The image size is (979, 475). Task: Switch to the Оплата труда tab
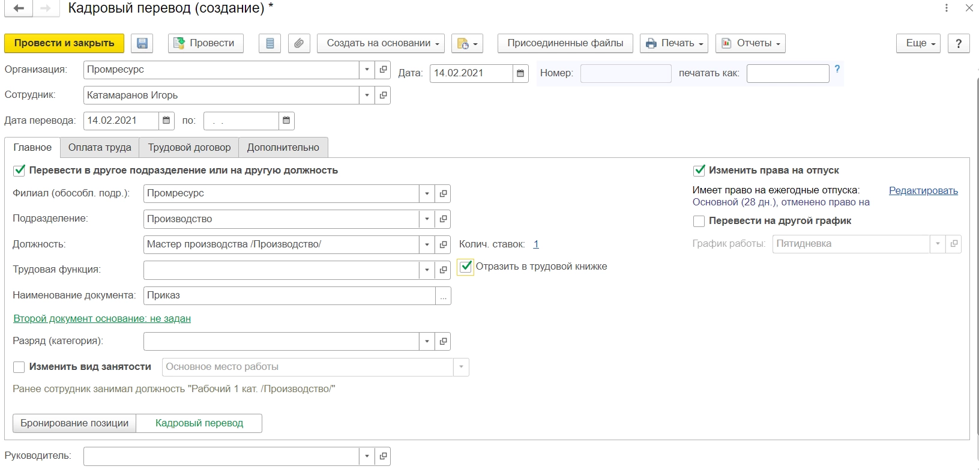click(x=100, y=147)
